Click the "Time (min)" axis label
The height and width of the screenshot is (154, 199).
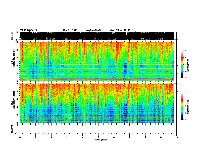coord(101,140)
